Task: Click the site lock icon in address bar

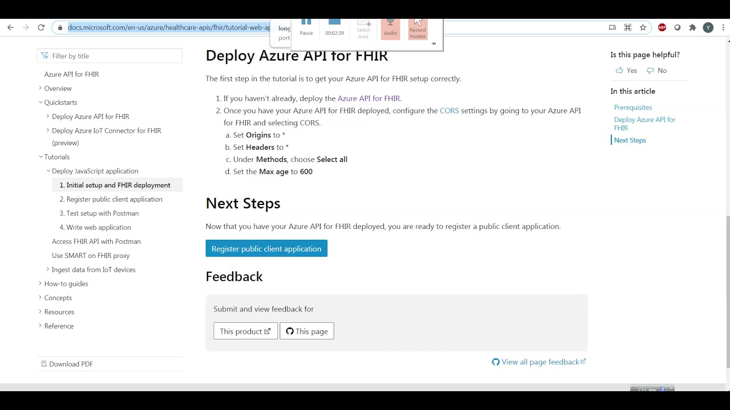Action: (x=60, y=27)
